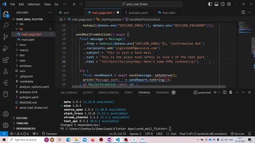Select the Dart language mode in status bar
255x143 pixels.
click(173, 134)
